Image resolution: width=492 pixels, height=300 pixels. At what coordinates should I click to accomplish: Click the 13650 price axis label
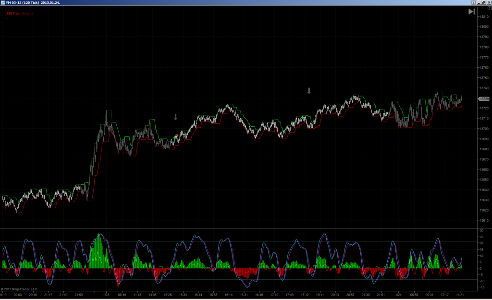pos(484,180)
